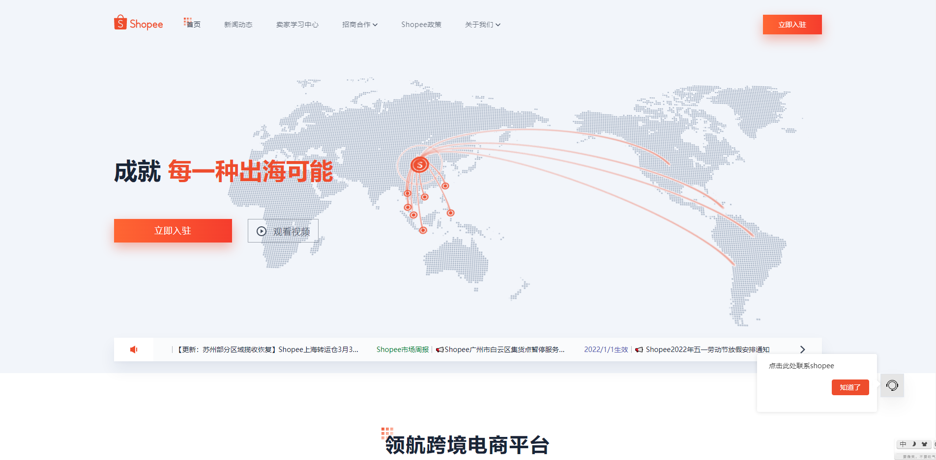936x460 pixels.
Task: Dismiss the tooltip with 知道了 button
Action: [850, 387]
